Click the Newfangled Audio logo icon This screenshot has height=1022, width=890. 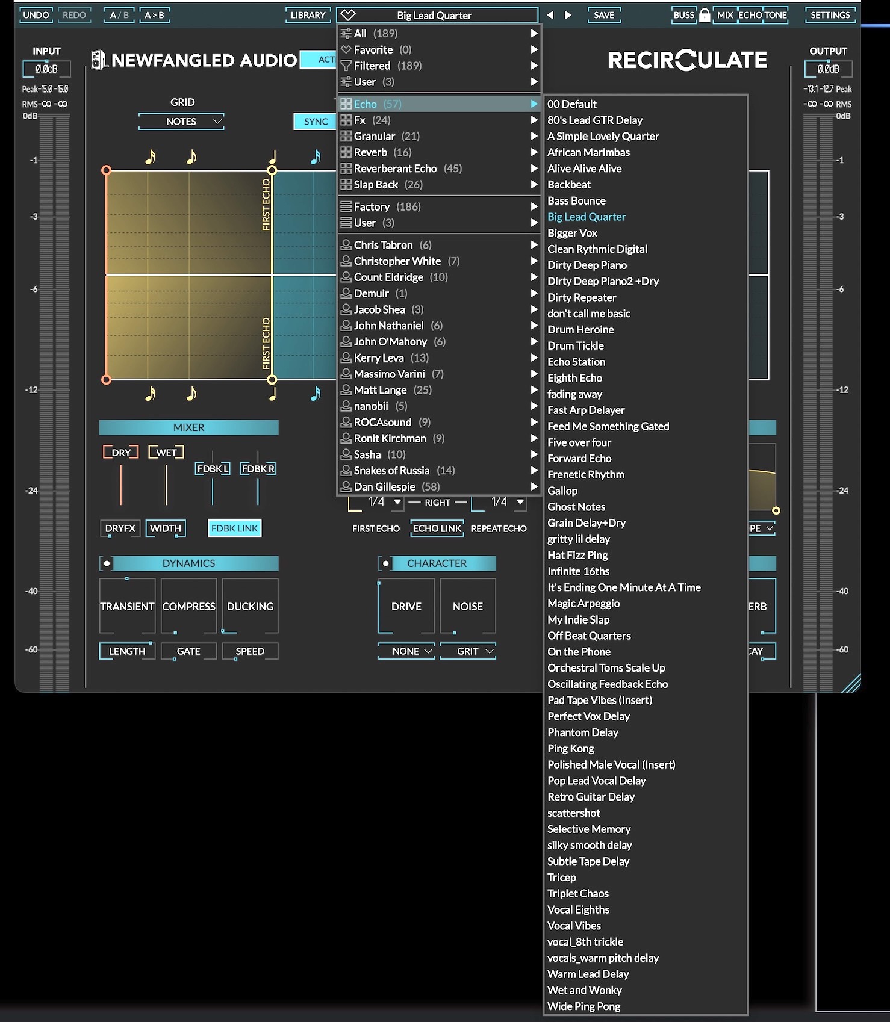pyautogui.click(x=99, y=60)
